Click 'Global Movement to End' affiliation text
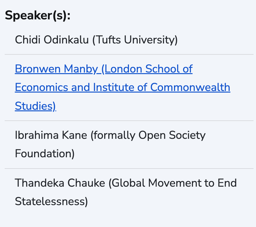 (174, 183)
